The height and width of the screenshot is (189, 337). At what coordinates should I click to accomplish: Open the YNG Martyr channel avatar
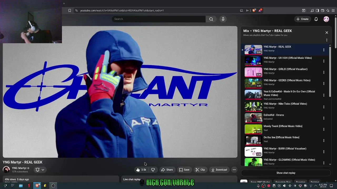pos(6,170)
